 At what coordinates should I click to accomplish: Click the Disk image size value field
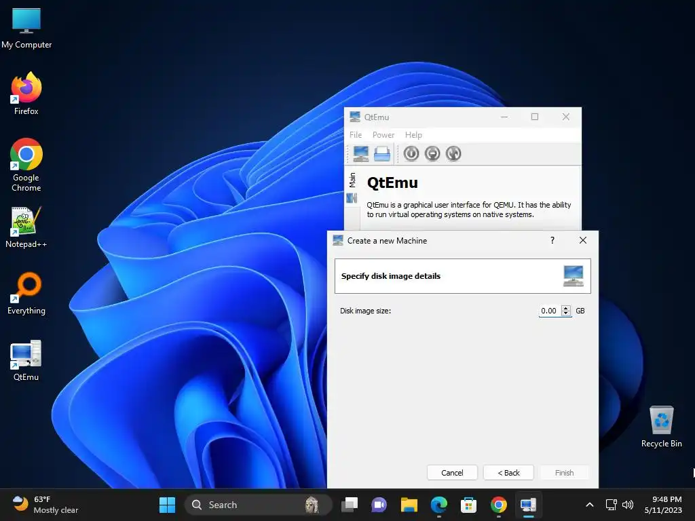click(x=549, y=311)
